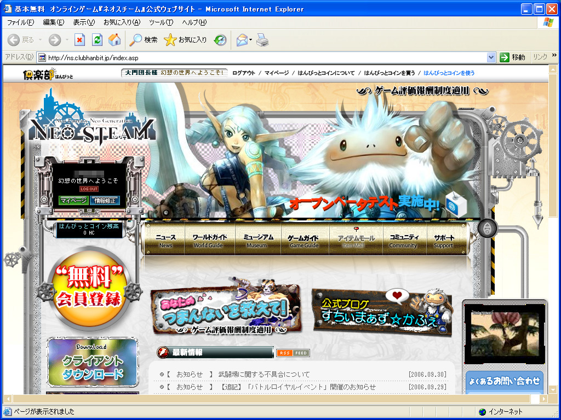Click the リンク toolbar label
The width and height of the screenshot is (561, 420).
[540, 57]
